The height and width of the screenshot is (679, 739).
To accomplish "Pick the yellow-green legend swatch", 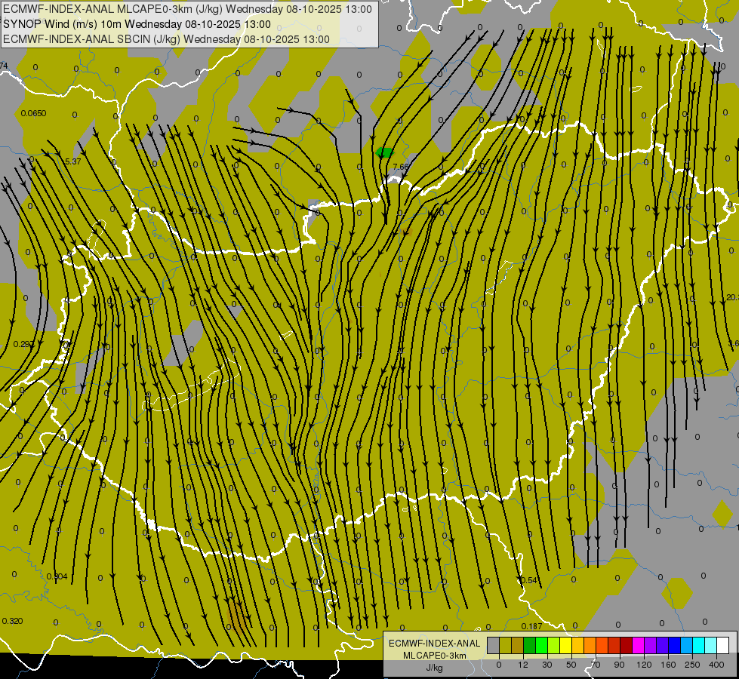I will [x=553, y=645].
